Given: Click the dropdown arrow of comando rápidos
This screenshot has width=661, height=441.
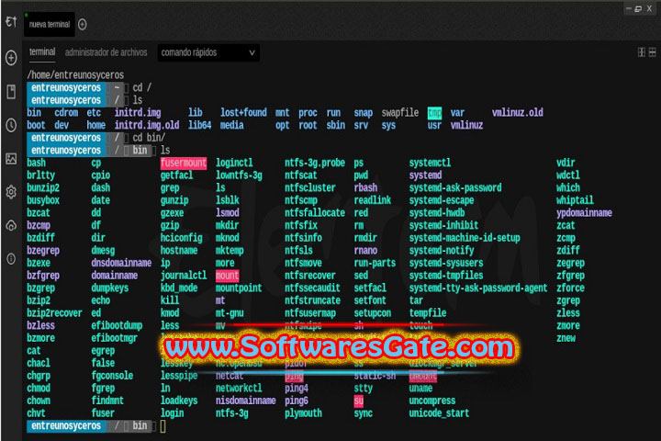Looking at the screenshot, I should [252, 52].
